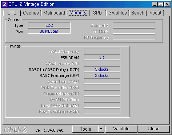This screenshot has height=135, width=172.
Task: Click the empty DRAM Idle Timer field
Action: pos(102,99)
